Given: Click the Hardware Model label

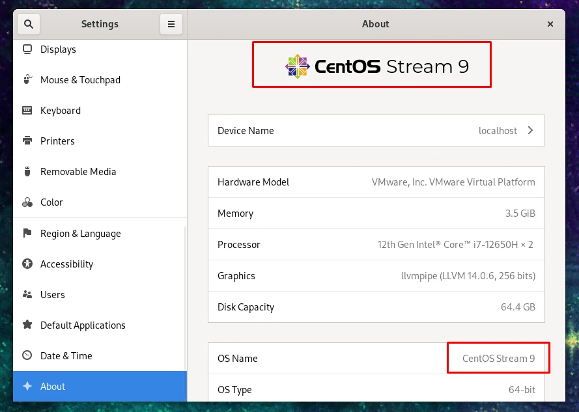Looking at the screenshot, I should 253,182.
